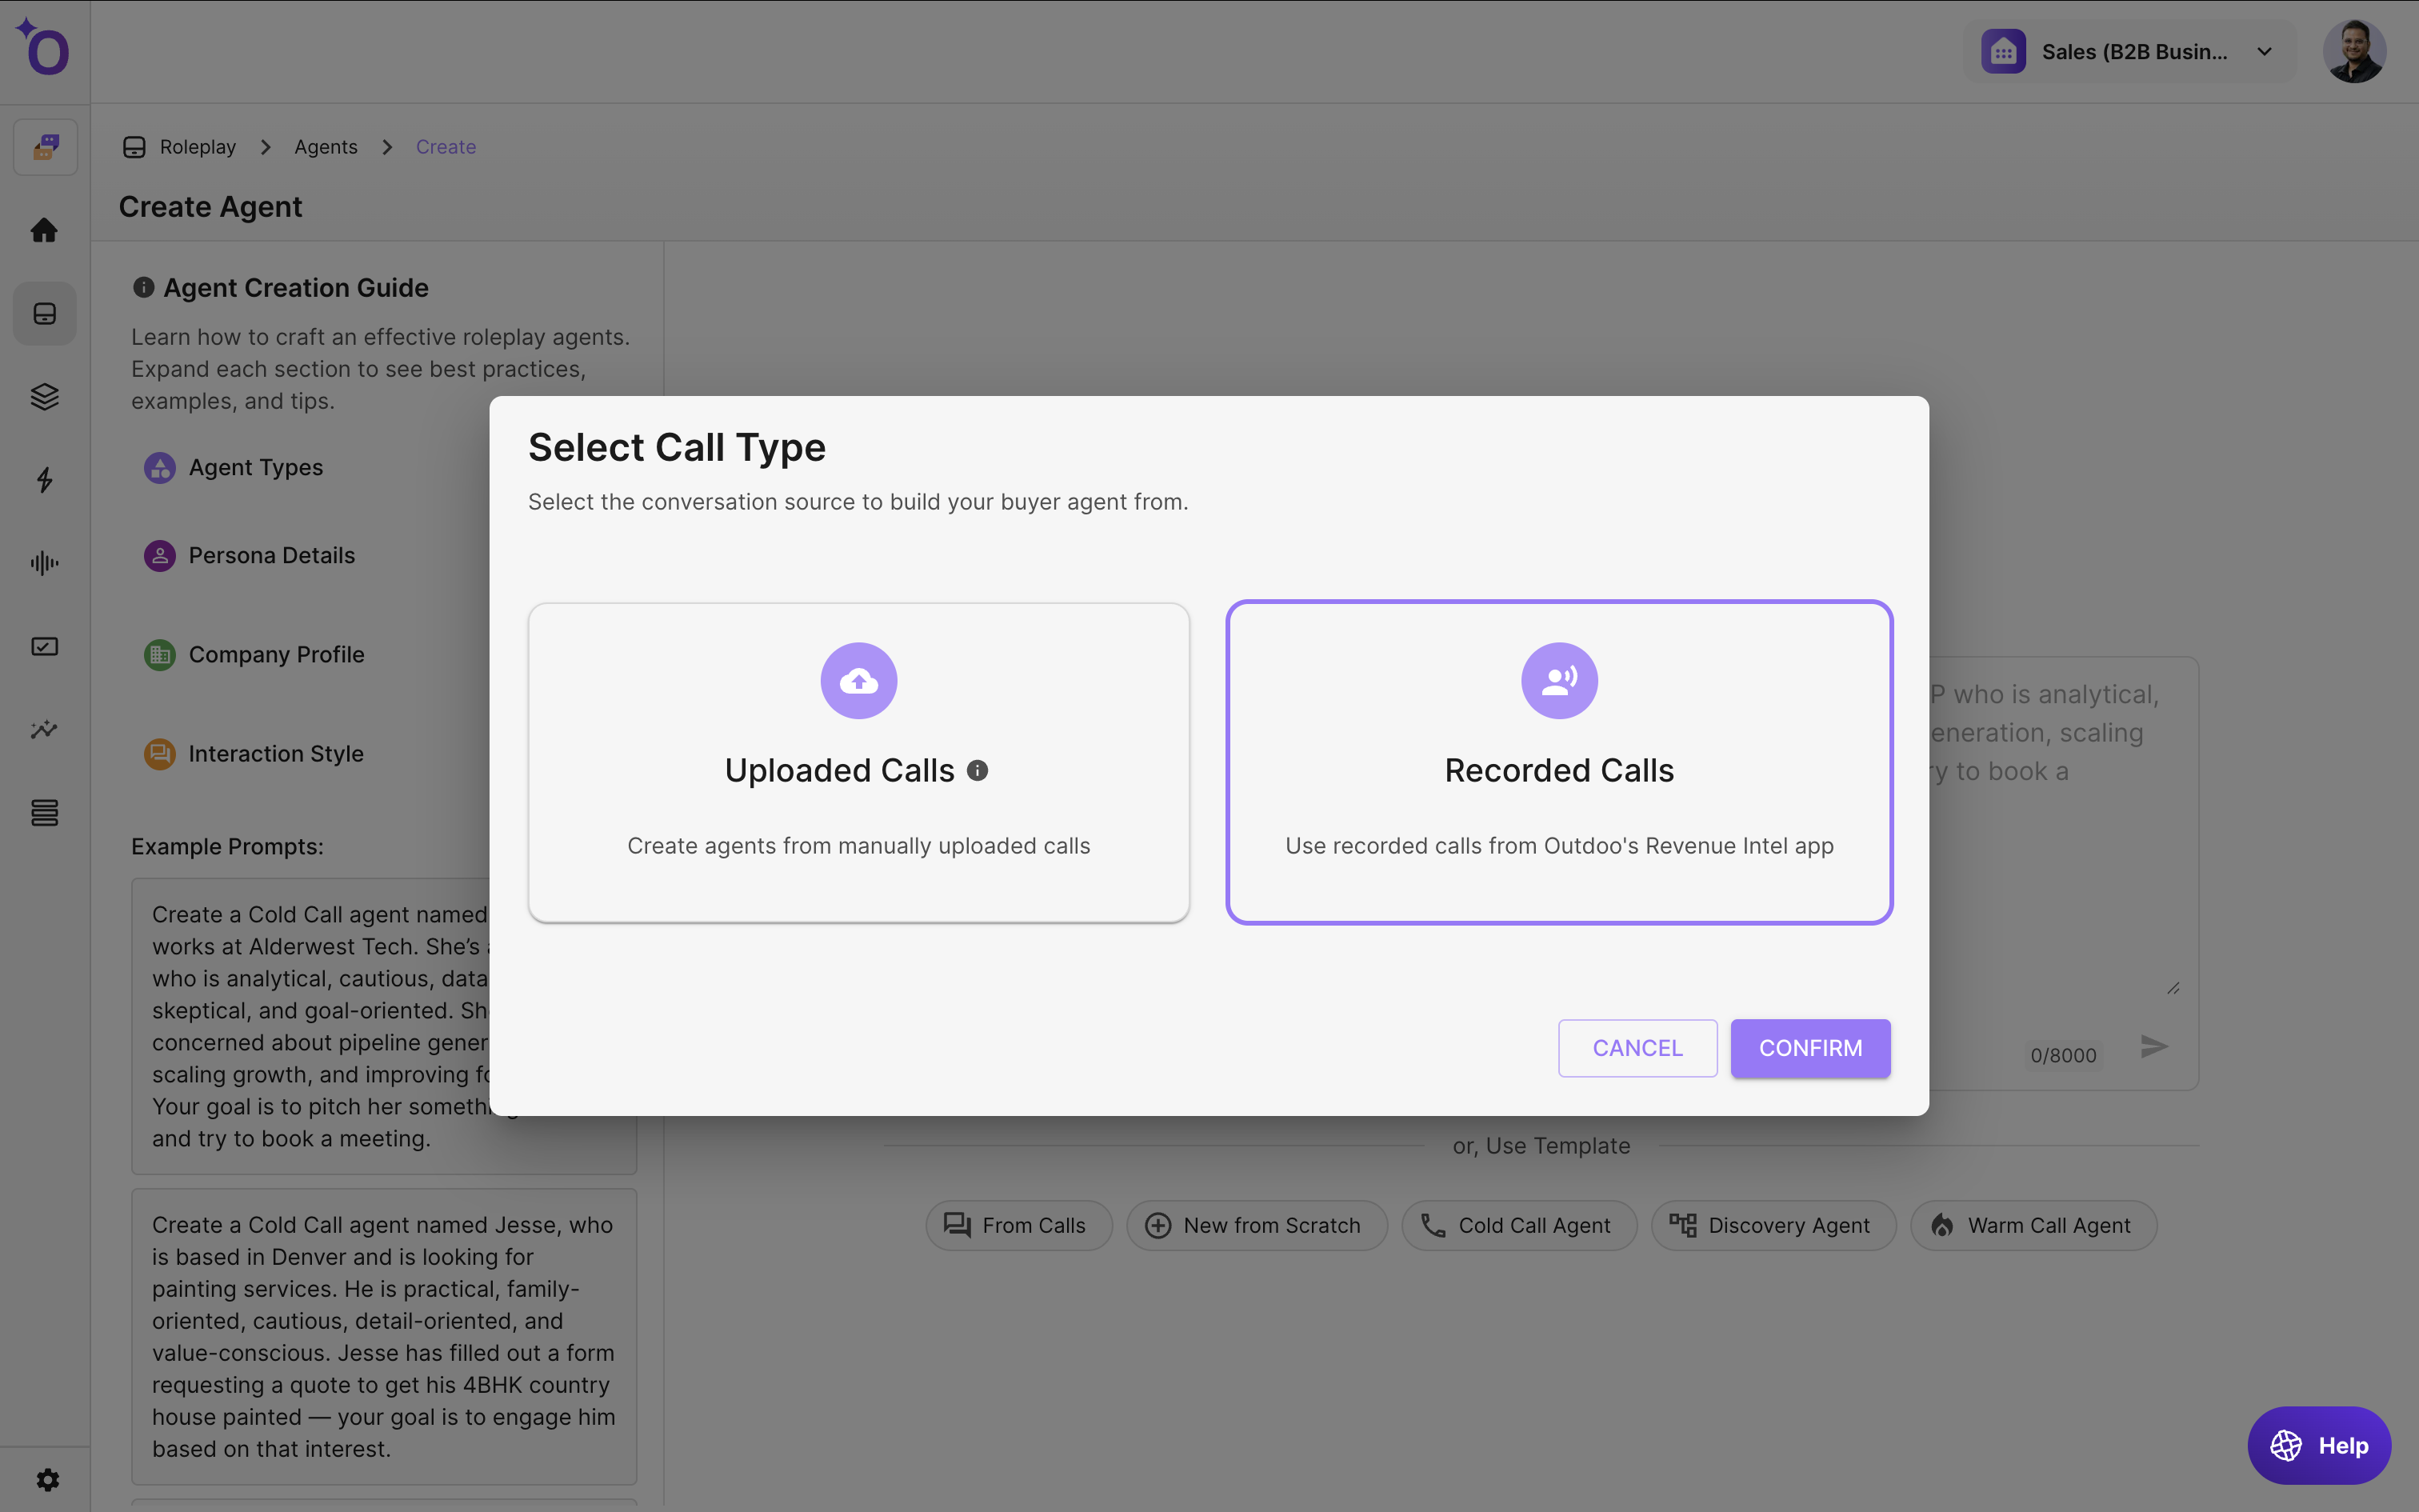Image resolution: width=2419 pixels, height=1512 pixels.
Task: Open settings gear at sidebar bottom
Action: pos(47,1479)
